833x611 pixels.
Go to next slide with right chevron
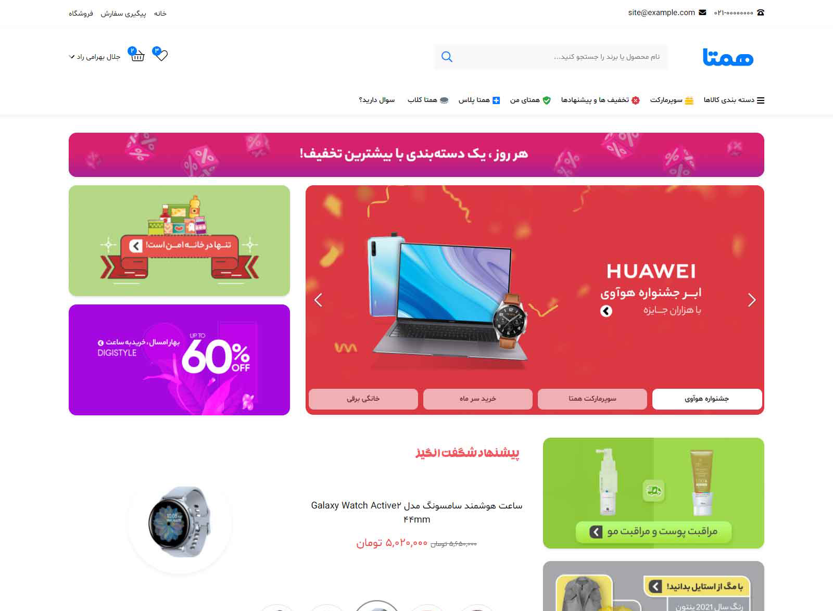(x=751, y=300)
